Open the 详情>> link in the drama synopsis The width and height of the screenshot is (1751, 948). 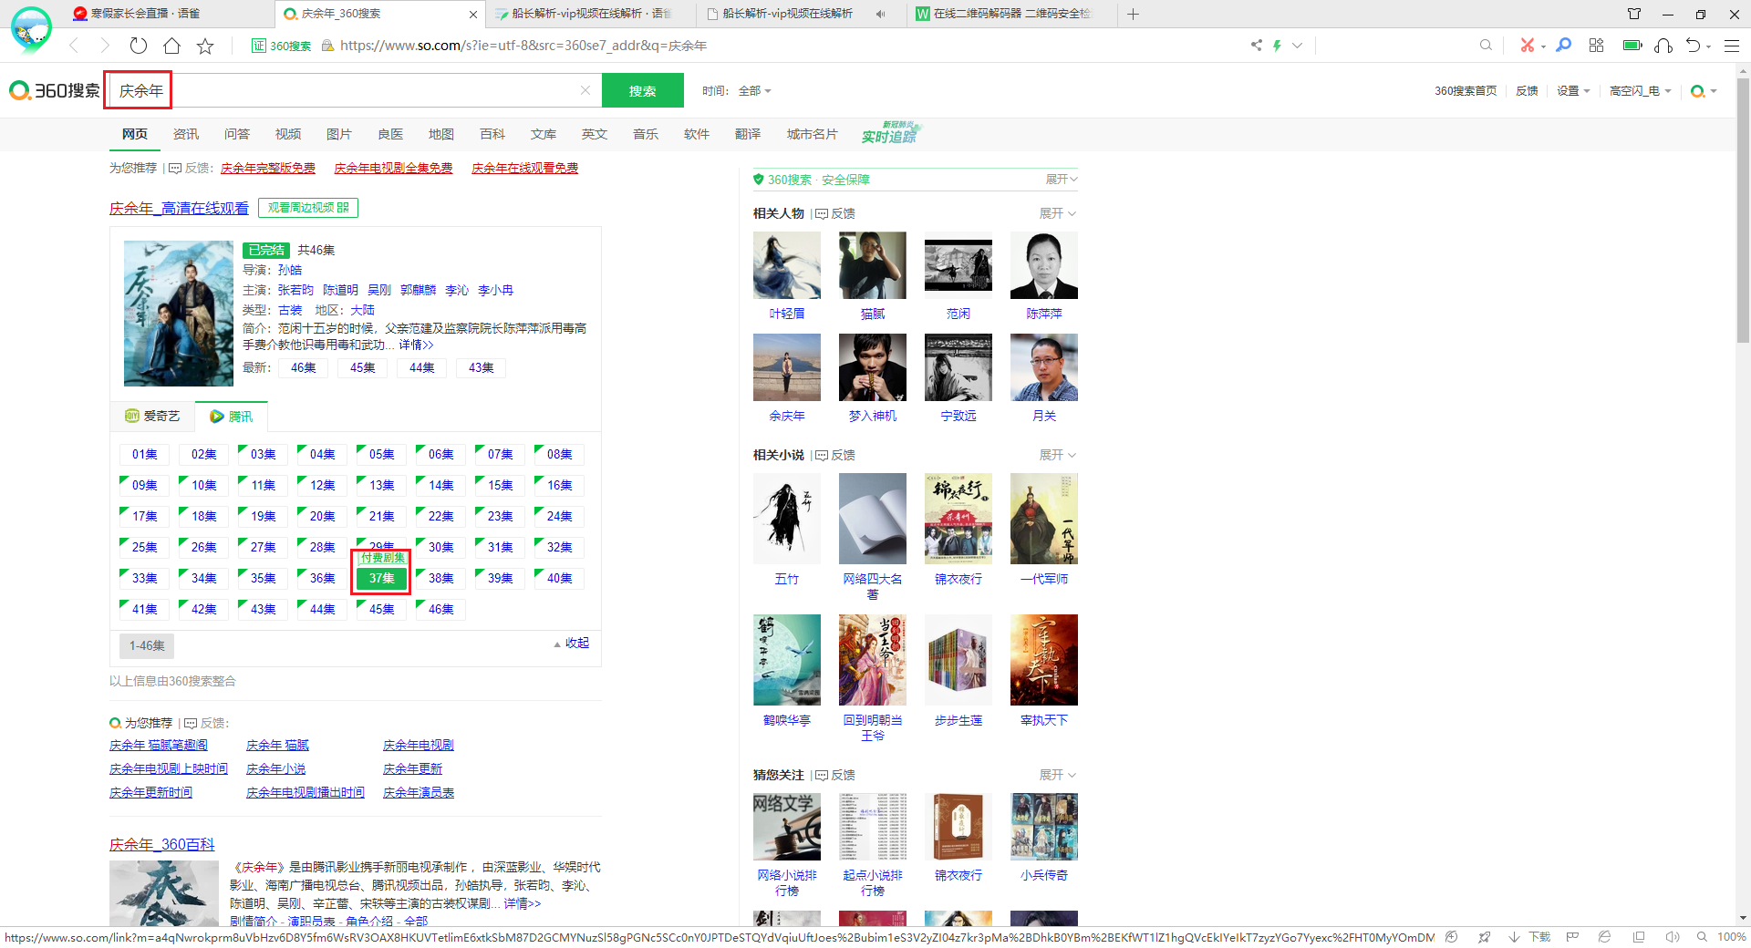(x=416, y=345)
